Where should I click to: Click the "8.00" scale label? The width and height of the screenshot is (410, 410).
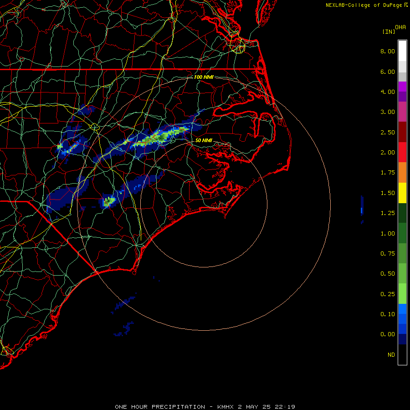point(388,51)
